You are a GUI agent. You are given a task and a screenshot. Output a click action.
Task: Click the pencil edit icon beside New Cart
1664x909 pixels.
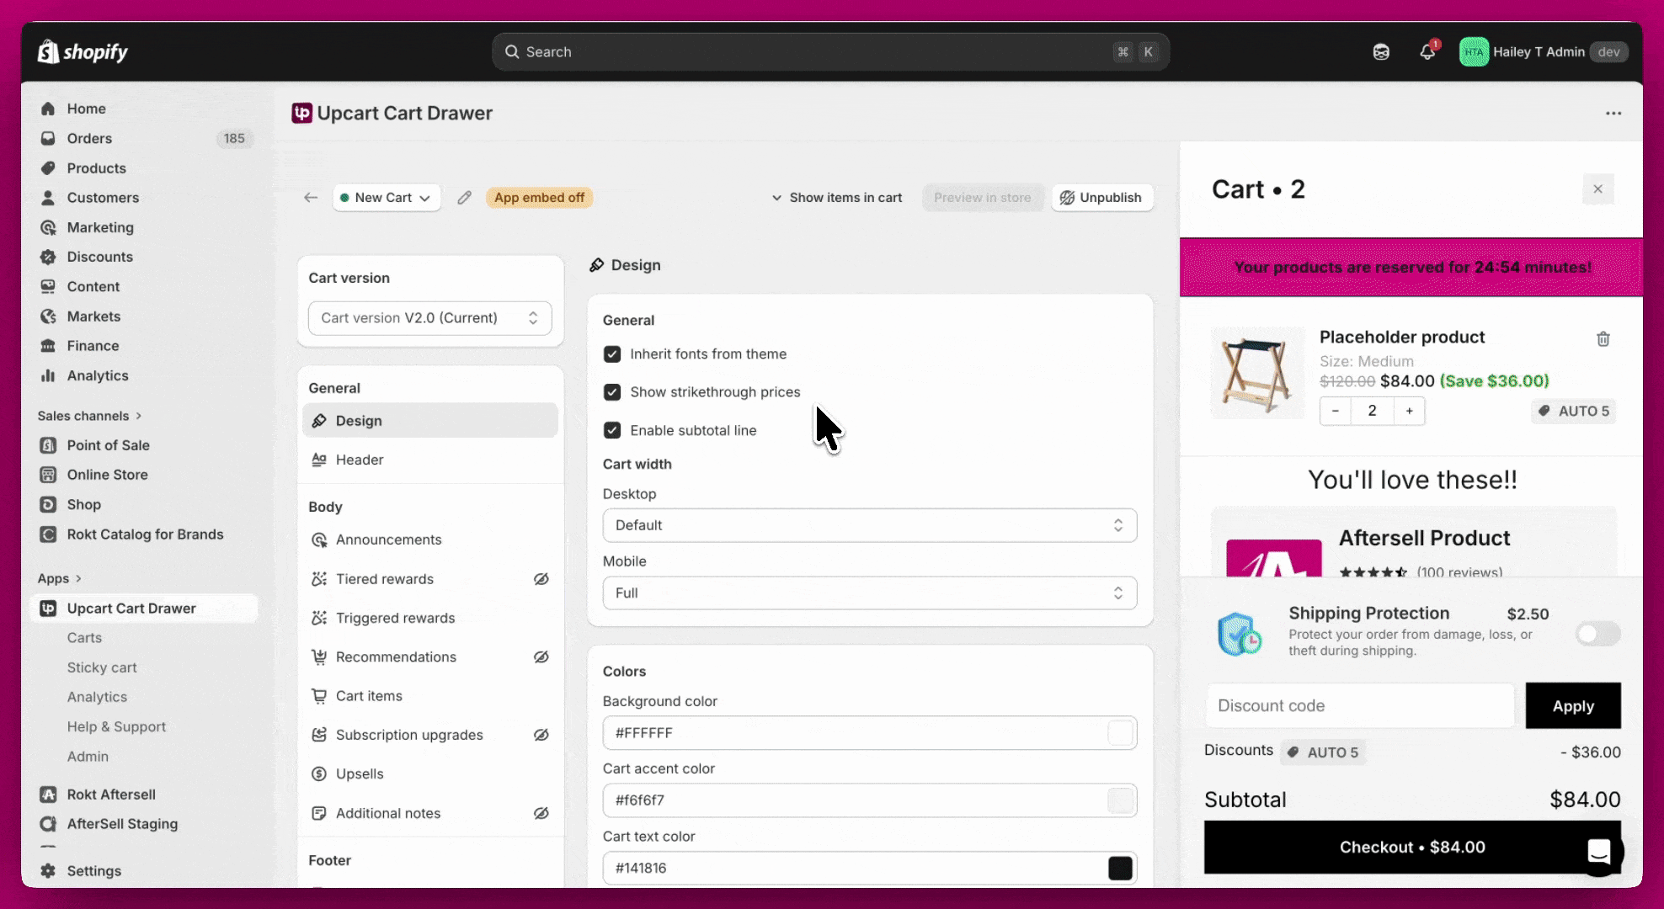pyautogui.click(x=464, y=198)
